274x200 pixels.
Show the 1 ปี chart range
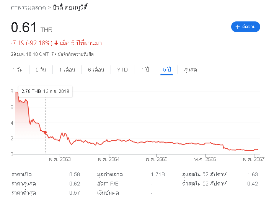tap(145, 70)
